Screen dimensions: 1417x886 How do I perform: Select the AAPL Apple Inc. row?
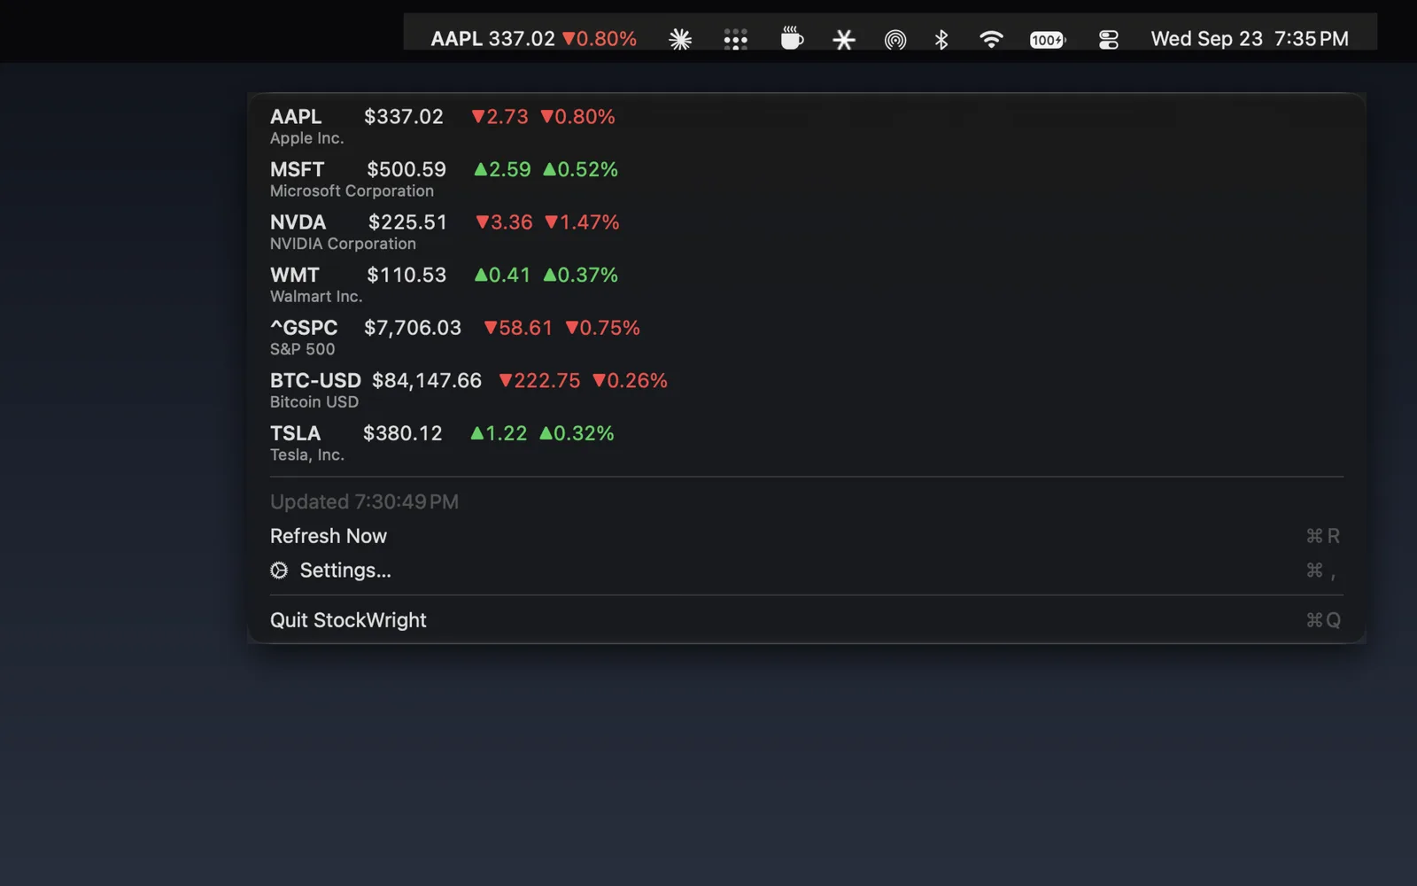[806, 127]
